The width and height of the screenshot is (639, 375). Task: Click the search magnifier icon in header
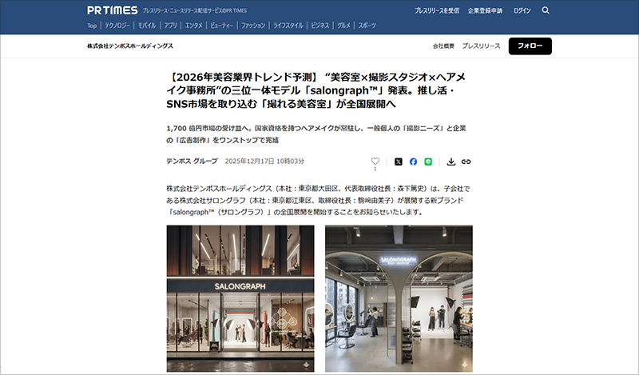point(546,10)
